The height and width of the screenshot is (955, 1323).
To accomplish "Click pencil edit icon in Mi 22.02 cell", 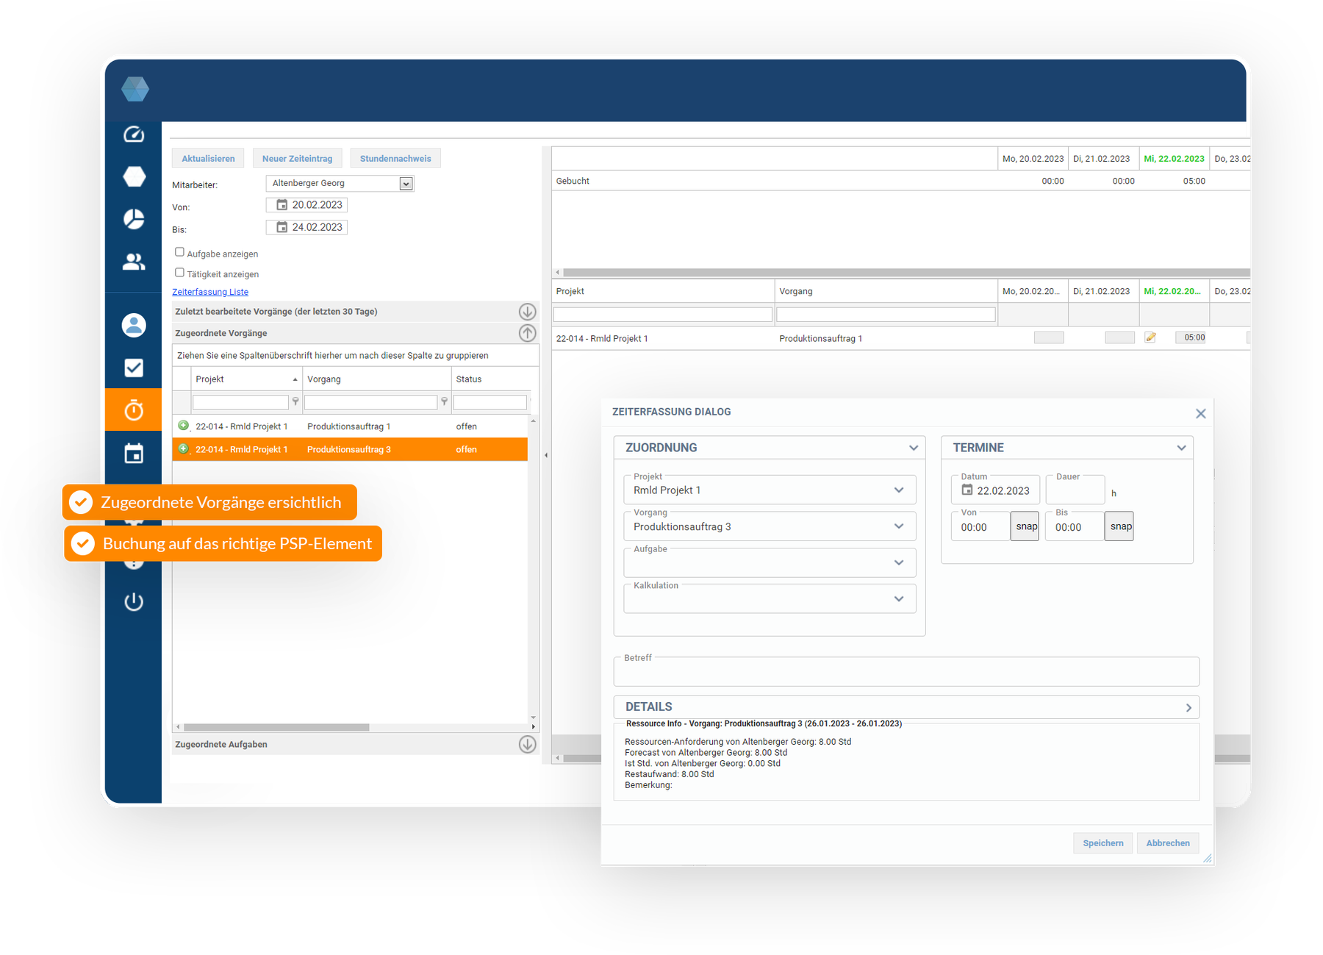I will click(x=1150, y=337).
